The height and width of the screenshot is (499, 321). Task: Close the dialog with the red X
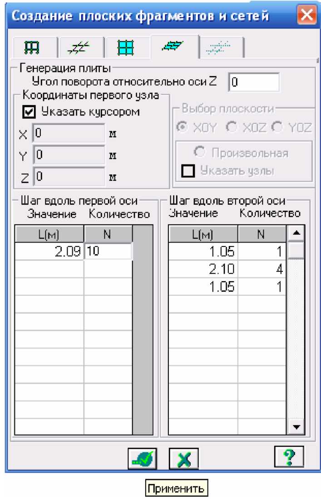tap(308, 17)
